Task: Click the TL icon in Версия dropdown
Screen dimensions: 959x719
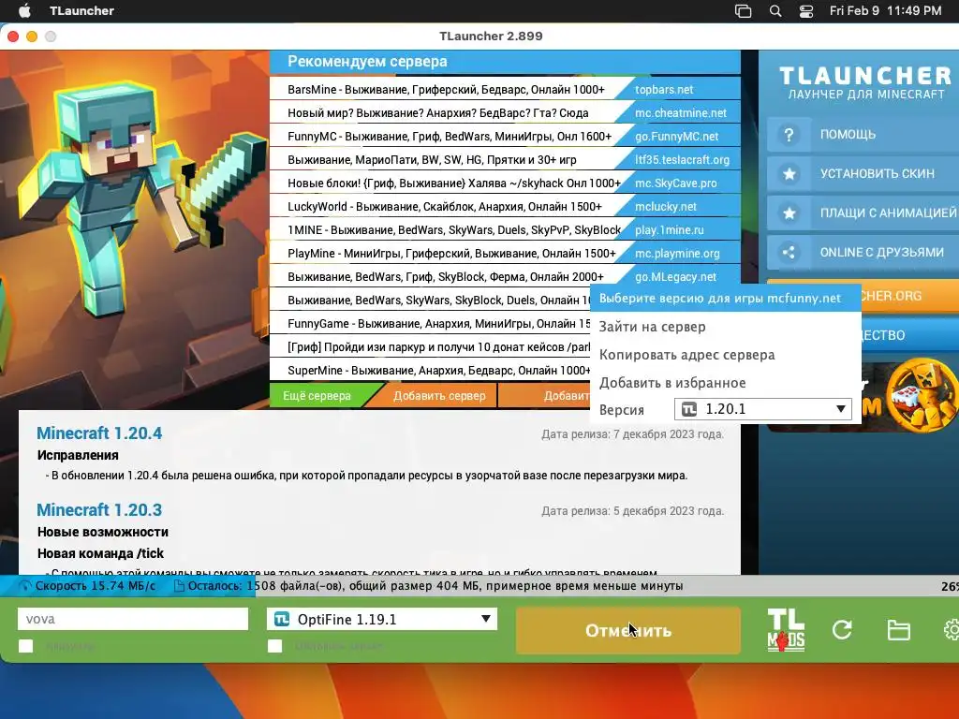Action: [689, 409]
